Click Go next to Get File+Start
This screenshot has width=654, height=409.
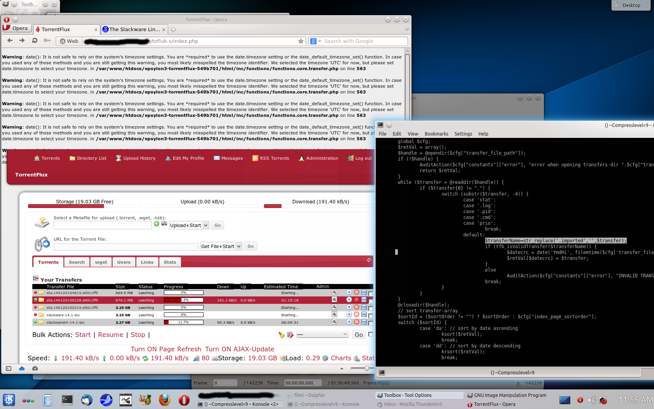click(251, 246)
